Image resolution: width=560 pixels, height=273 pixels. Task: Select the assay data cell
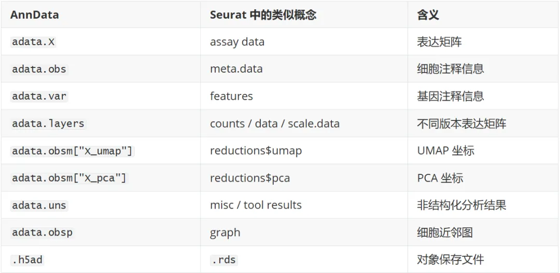[x=237, y=42]
